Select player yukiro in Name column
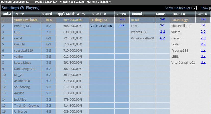211x114 pixels. click(18, 57)
